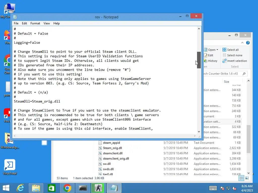
Task: Click the Size column header
Action: click(227, 82)
